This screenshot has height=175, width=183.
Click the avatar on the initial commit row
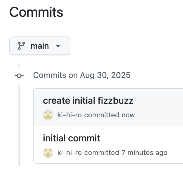point(48,153)
